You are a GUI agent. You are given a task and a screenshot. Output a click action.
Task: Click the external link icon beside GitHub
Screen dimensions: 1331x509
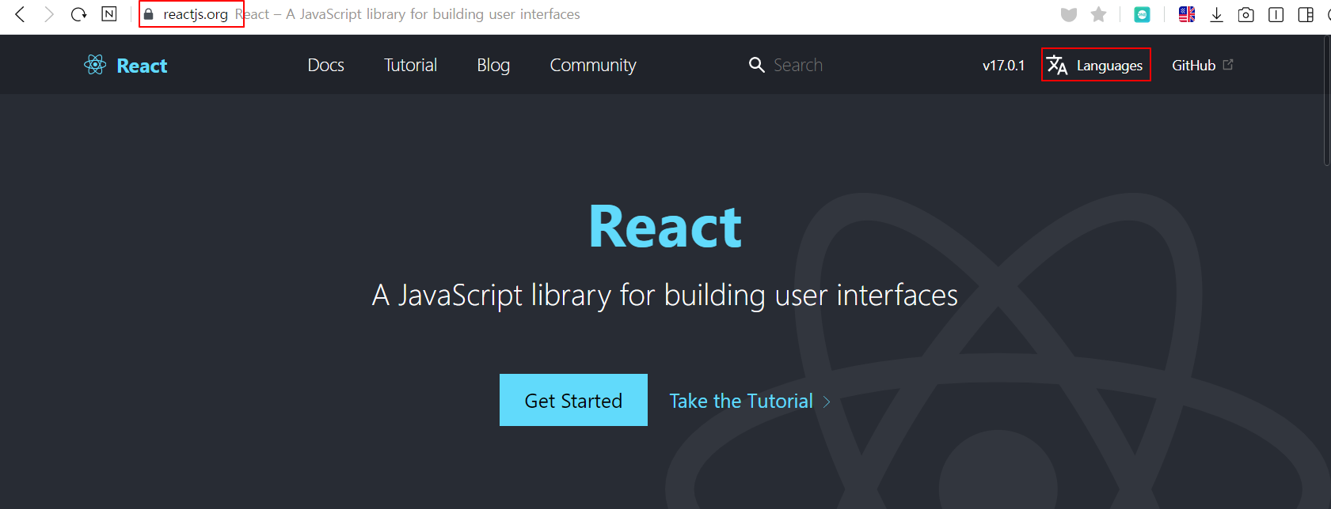click(x=1228, y=65)
